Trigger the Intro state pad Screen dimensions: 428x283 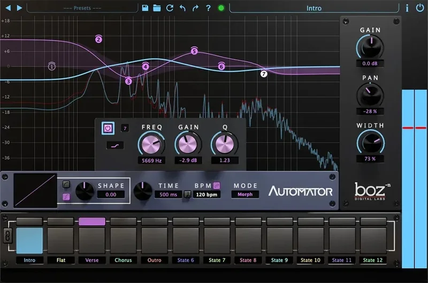pyautogui.click(x=29, y=240)
